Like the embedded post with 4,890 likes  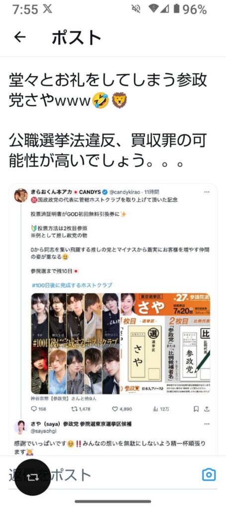pos(114,409)
